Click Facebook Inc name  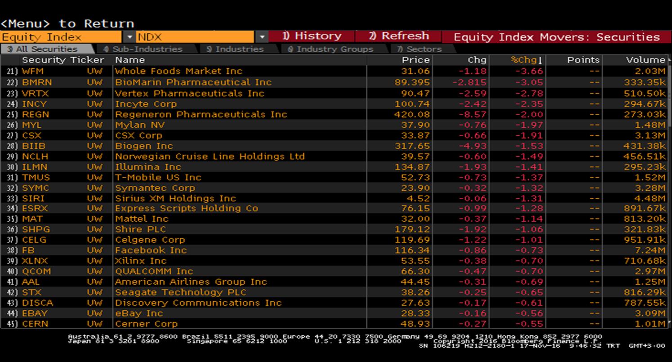pyautogui.click(x=151, y=250)
